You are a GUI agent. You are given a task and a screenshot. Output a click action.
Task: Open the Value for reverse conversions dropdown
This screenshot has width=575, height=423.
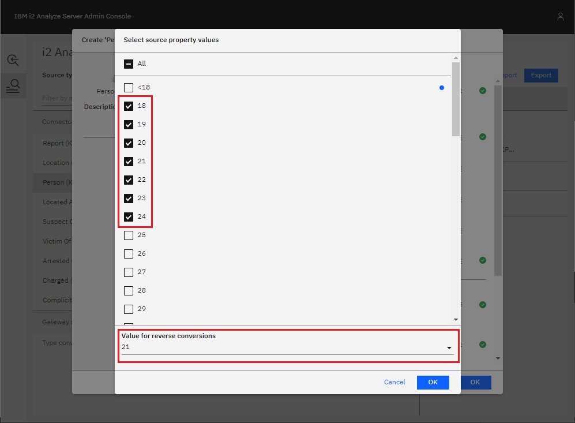point(449,347)
